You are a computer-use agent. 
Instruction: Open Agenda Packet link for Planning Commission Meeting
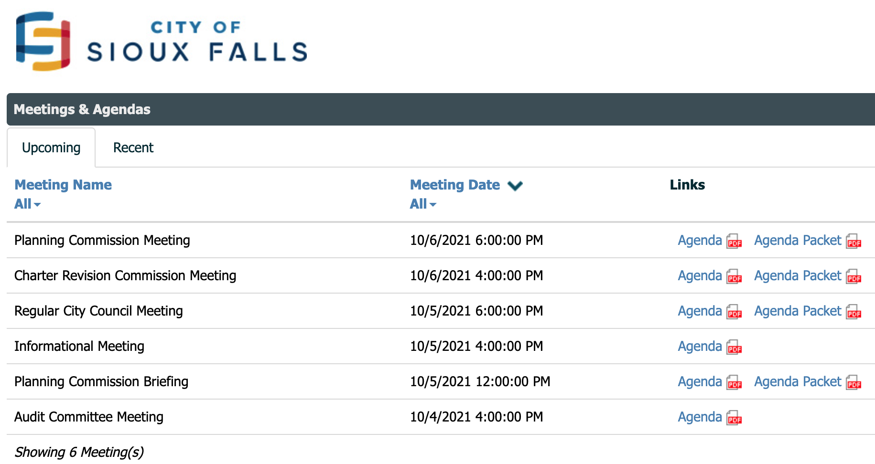pos(798,240)
